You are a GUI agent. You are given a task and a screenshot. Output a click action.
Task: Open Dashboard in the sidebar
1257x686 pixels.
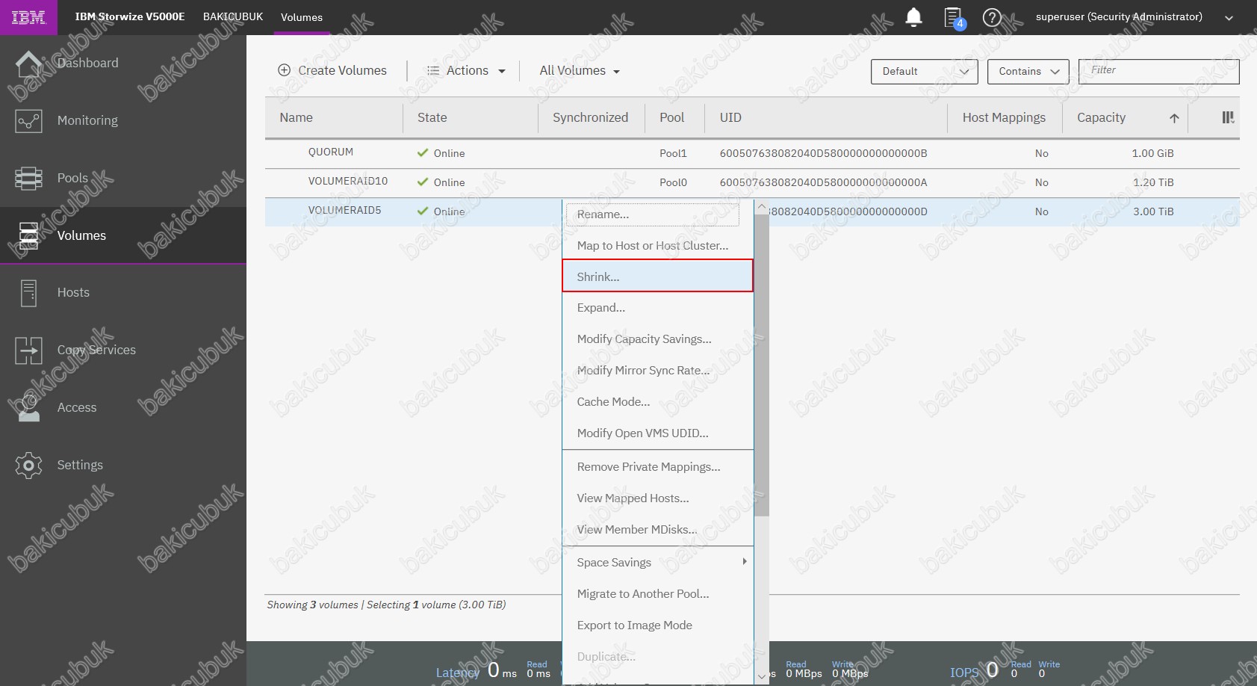tap(87, 64)
